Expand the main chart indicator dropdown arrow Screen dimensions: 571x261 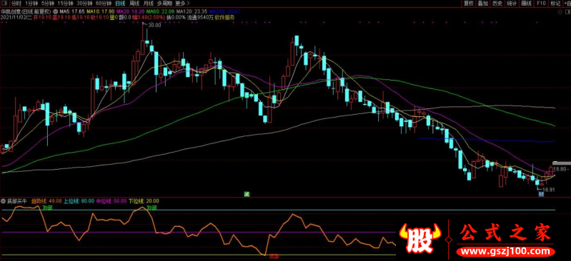pos(54,11)
